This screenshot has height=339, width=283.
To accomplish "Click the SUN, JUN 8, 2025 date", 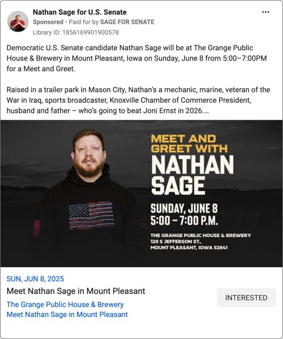I will click(x=35, y=279).
